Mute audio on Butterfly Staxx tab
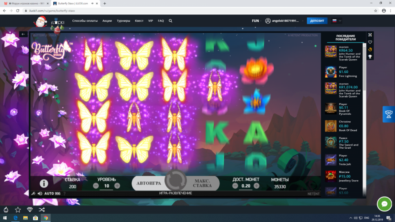395x222 pixels. [x=92, y=4]
